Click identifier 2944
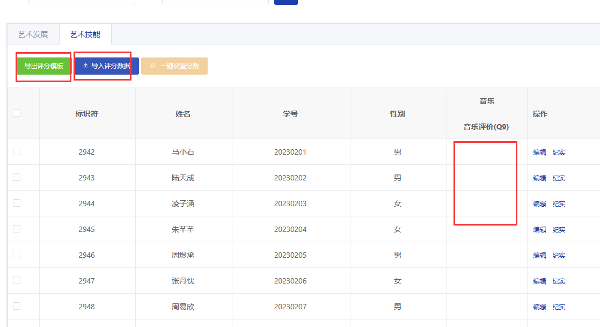The height and width of the screenshot is (327, 600). pyautogui.click(x=86, y=204)
